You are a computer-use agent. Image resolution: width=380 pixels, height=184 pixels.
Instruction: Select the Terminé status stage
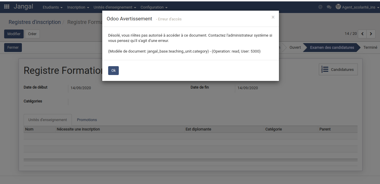pos(370,47)
